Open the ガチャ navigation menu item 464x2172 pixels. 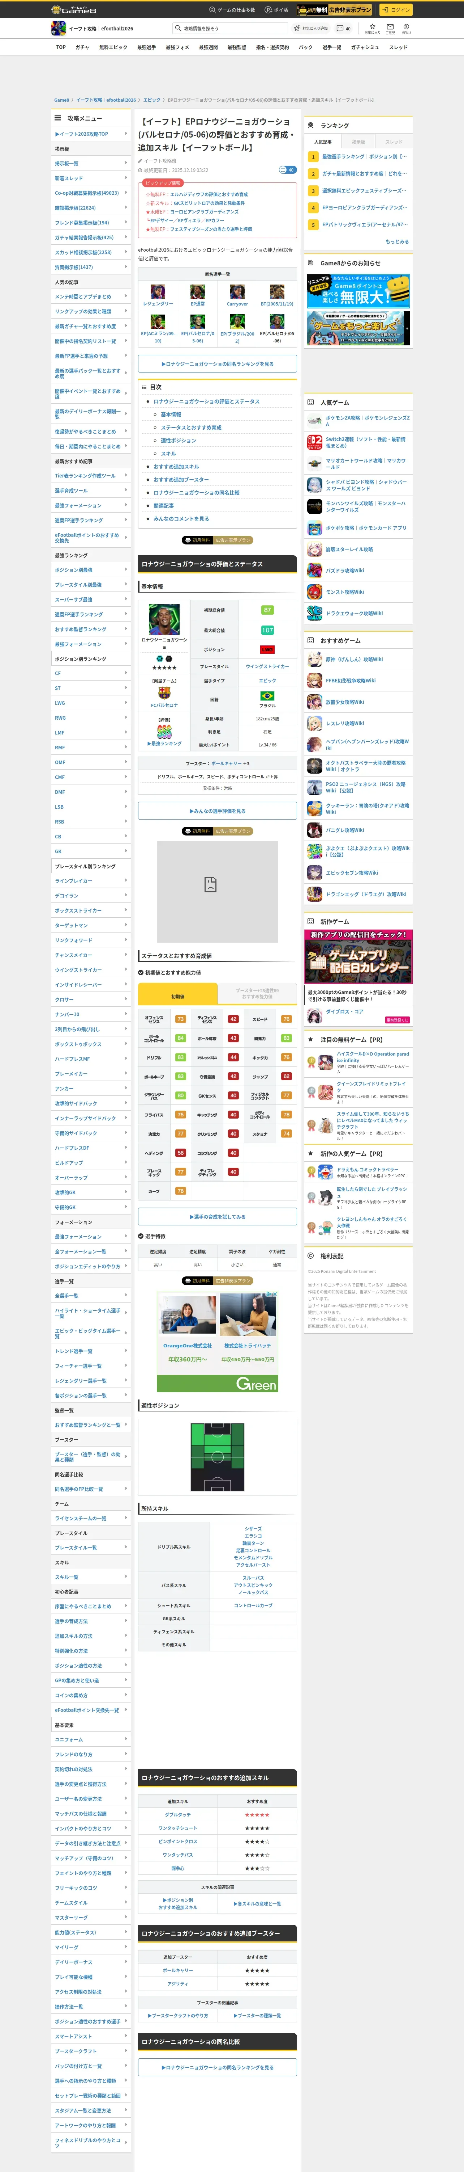(x=82, y=47)
